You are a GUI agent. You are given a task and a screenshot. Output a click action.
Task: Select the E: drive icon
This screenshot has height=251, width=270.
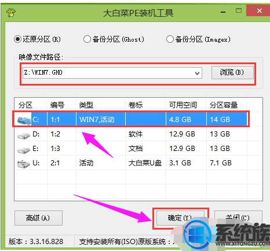point(24,150)
